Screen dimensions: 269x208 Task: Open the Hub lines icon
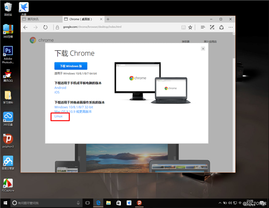[203, 27]
